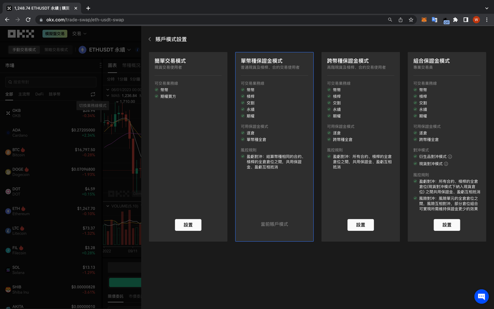Toggle the browser side panel
The height and width of the screenshot is (309, 494).
coord(466,20)
